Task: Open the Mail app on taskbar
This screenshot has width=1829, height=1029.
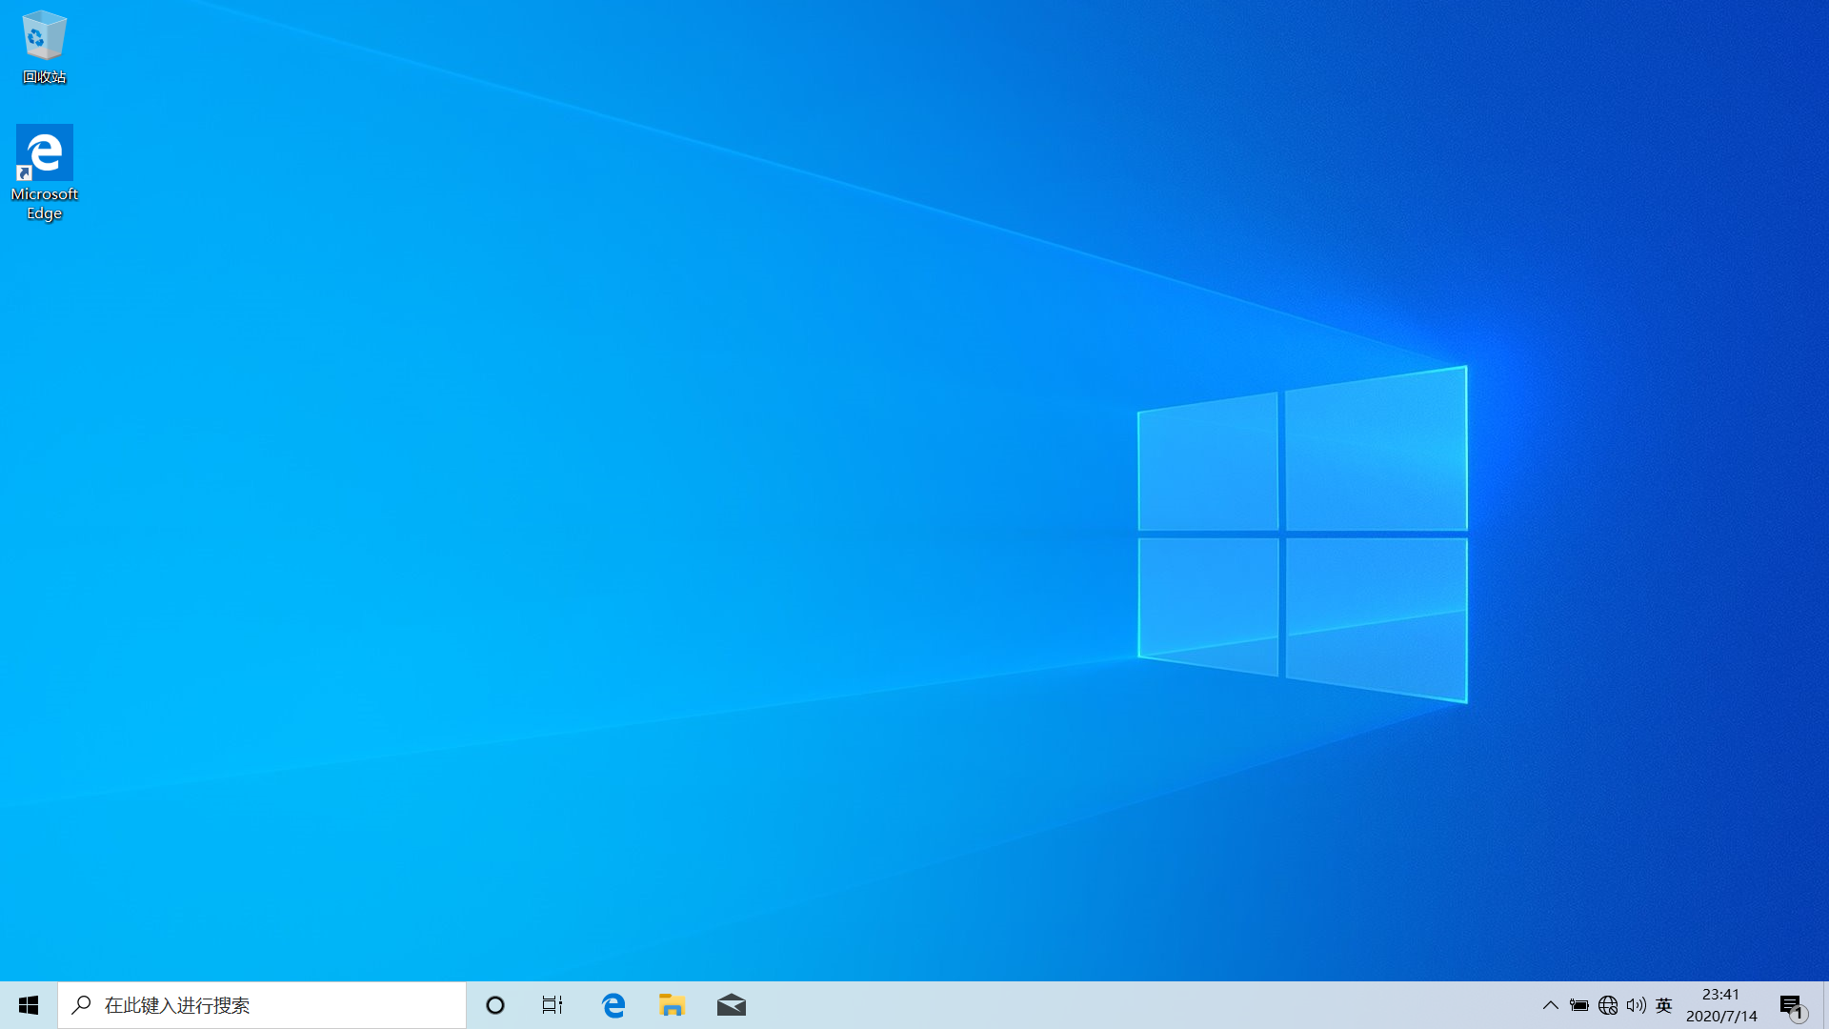Action: [x=732, y=1005]
